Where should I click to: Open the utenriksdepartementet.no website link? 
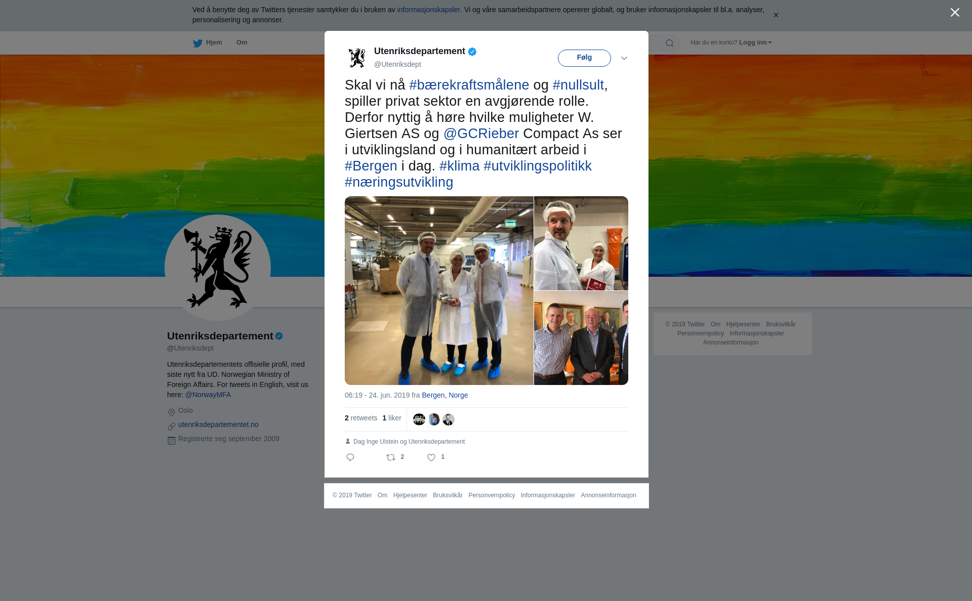coord(218,424)
